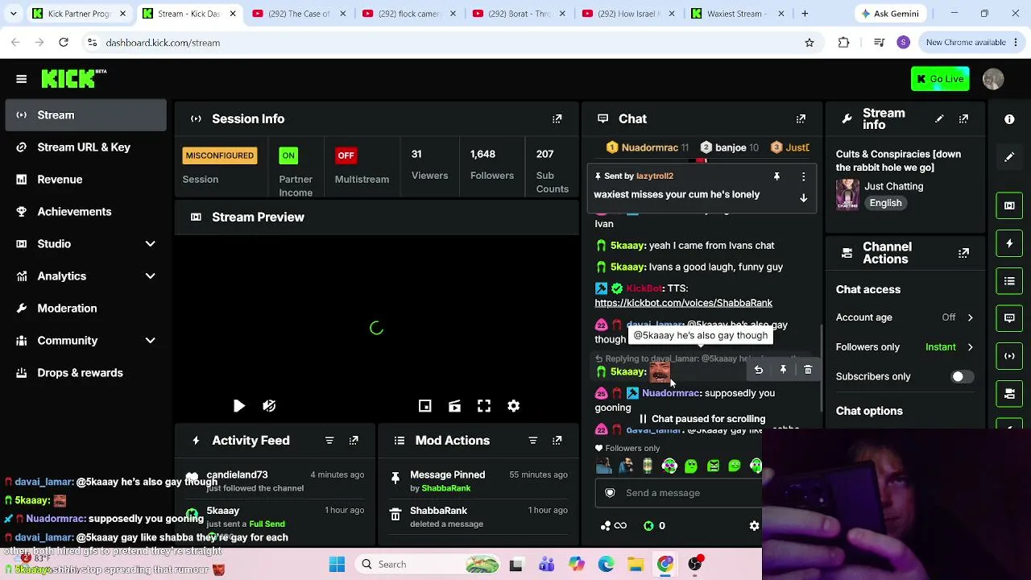Open Stream URL & Key page
Screen dimensions: 1031x580
[x=85, y=147]
